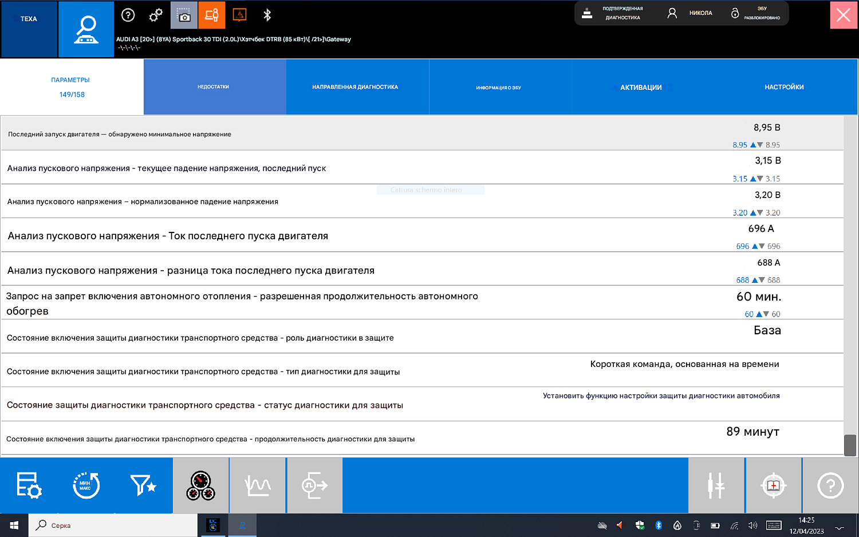The height and width of the screenshot is (537, 859).
Task: Switch to gauges dashboard view
Action: pos(201,485)
